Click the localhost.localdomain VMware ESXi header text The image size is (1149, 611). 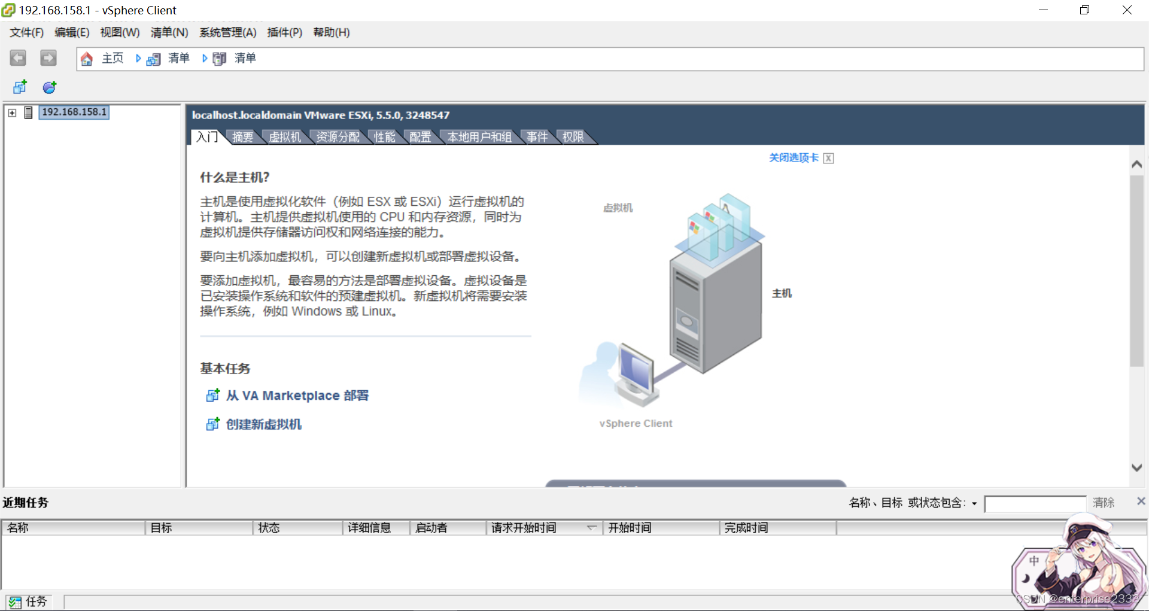pos(321,115)
